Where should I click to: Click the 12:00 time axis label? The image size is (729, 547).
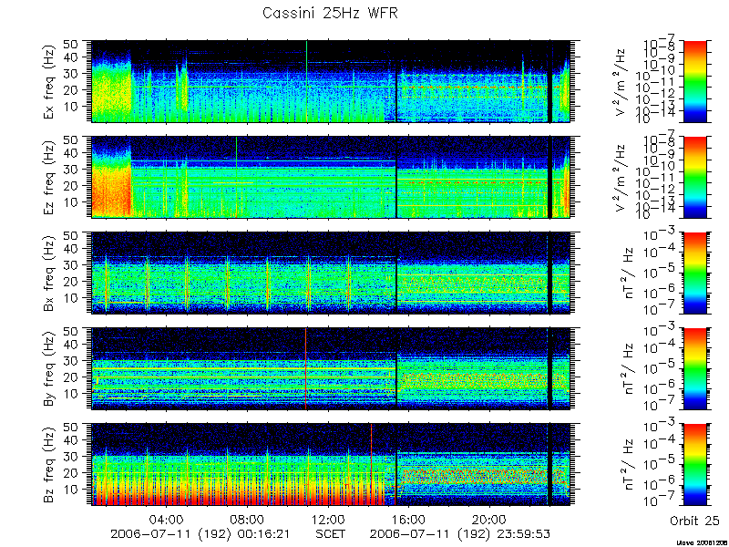point(331,519)
